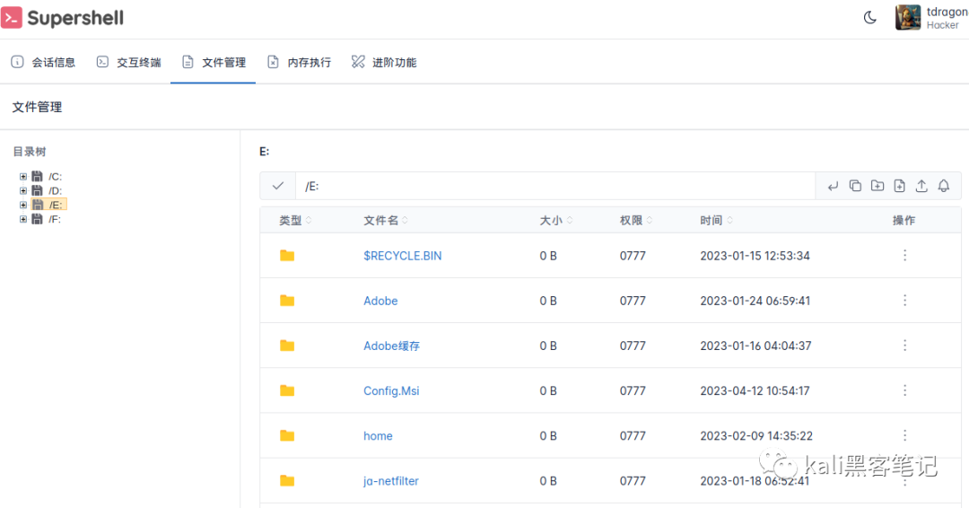Open actions menu for the Config.Msi row
This screenshot has width=969, height=508.
[x=904, y=390]
